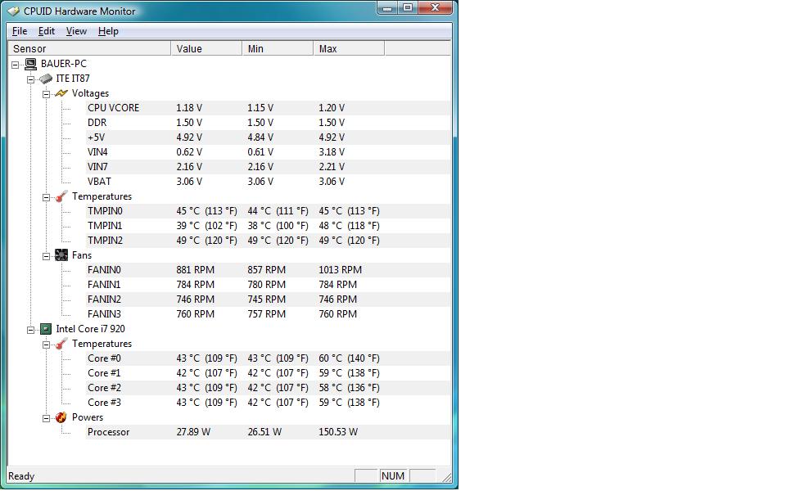
Task: Select the DDR voltage row
Action: pos(269,123)
